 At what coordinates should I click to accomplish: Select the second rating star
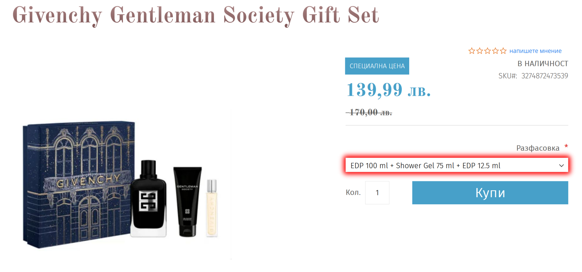pos(480,51)
